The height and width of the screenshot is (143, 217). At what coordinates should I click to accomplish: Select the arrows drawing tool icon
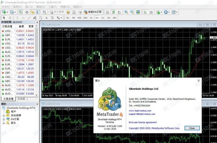click(58, 18)
